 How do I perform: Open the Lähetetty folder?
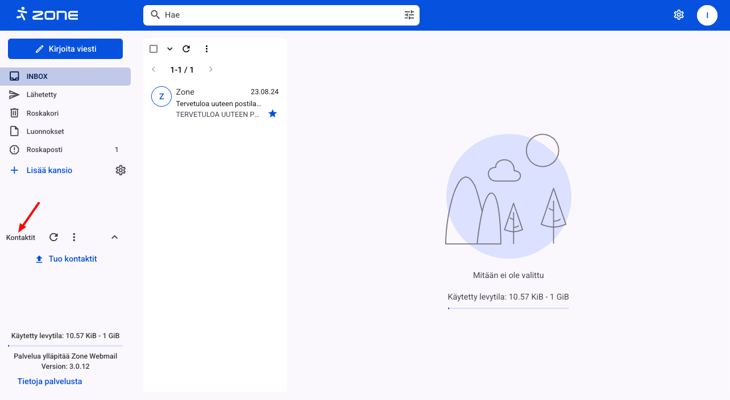click(42, 95)
